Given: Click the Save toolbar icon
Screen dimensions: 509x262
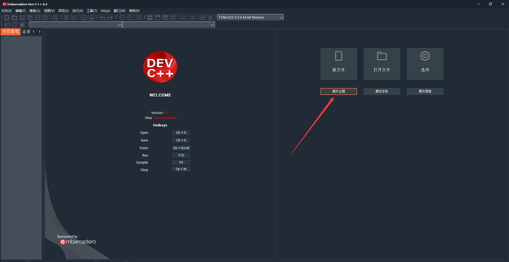Looking at the screenshot, I should (x=22, y=17).
